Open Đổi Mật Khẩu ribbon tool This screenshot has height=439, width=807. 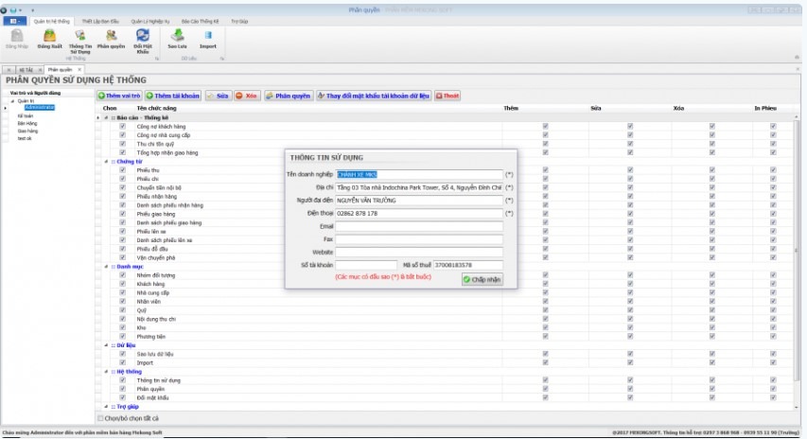coord(142,38)
